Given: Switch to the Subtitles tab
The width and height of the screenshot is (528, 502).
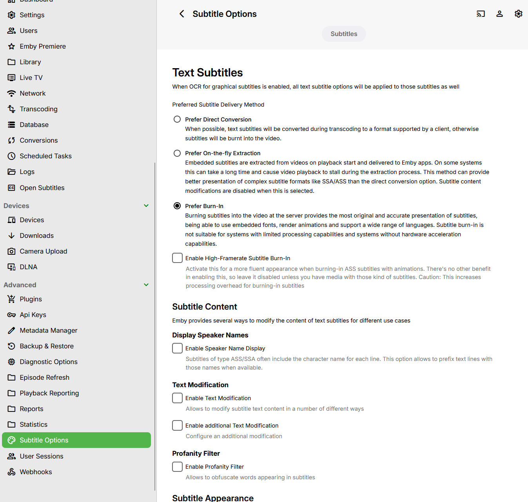Looking at the screenshot, I should click(344, 34).
